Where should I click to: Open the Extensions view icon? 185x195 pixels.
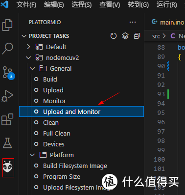[x=7, y=119]
